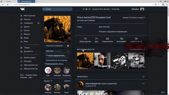The width and height of the screenshot is (169, 95).
Task: Open friend Nurik avatar
Action: pyautogui.click(x=67, y=87)
